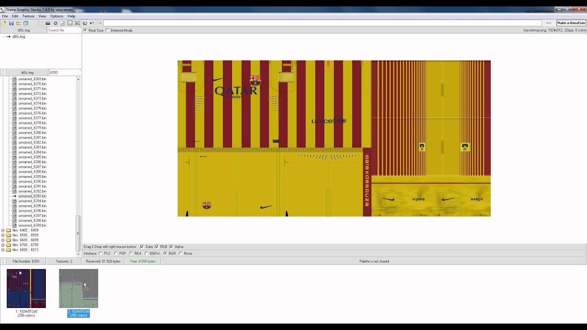Click folder icon of files 6800..6873
This screenshot has height=330, width=587.
point(8,250)
